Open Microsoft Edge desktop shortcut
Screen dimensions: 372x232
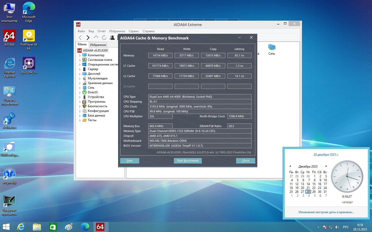pyautogui.click(x=29, y=12)
